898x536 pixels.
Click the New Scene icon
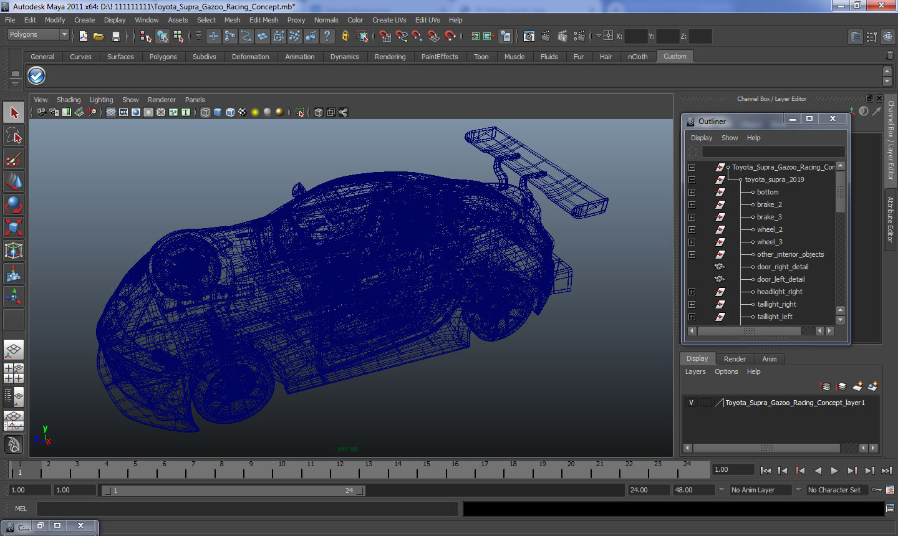(84, 36)
